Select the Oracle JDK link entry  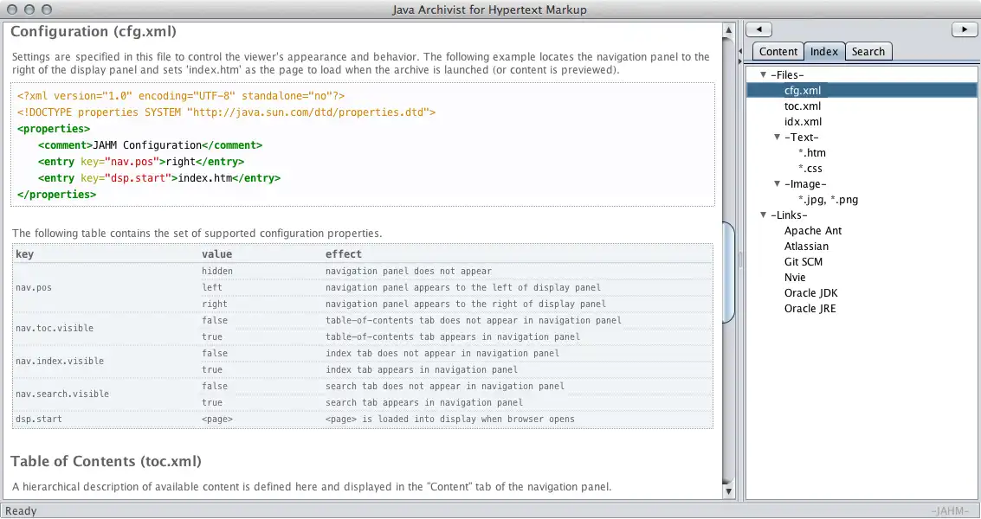coord(810,293)
